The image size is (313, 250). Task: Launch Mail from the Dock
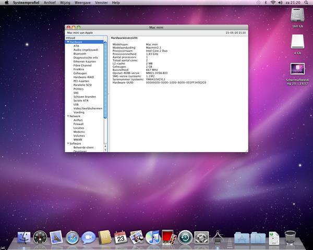click(x=56, y=237)
